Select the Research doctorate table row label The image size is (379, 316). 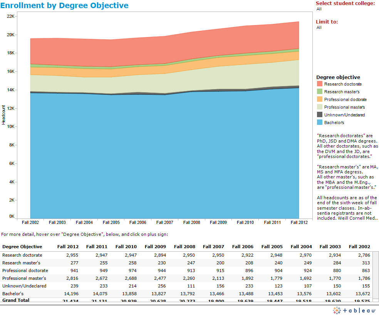pyautogui.click(x=22, y=255)
